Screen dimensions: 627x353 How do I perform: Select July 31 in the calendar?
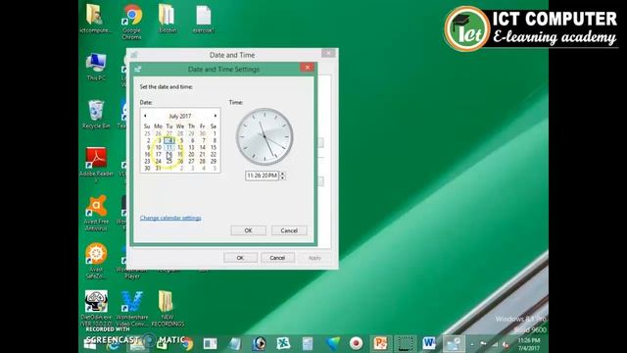[x=159, y=168]
